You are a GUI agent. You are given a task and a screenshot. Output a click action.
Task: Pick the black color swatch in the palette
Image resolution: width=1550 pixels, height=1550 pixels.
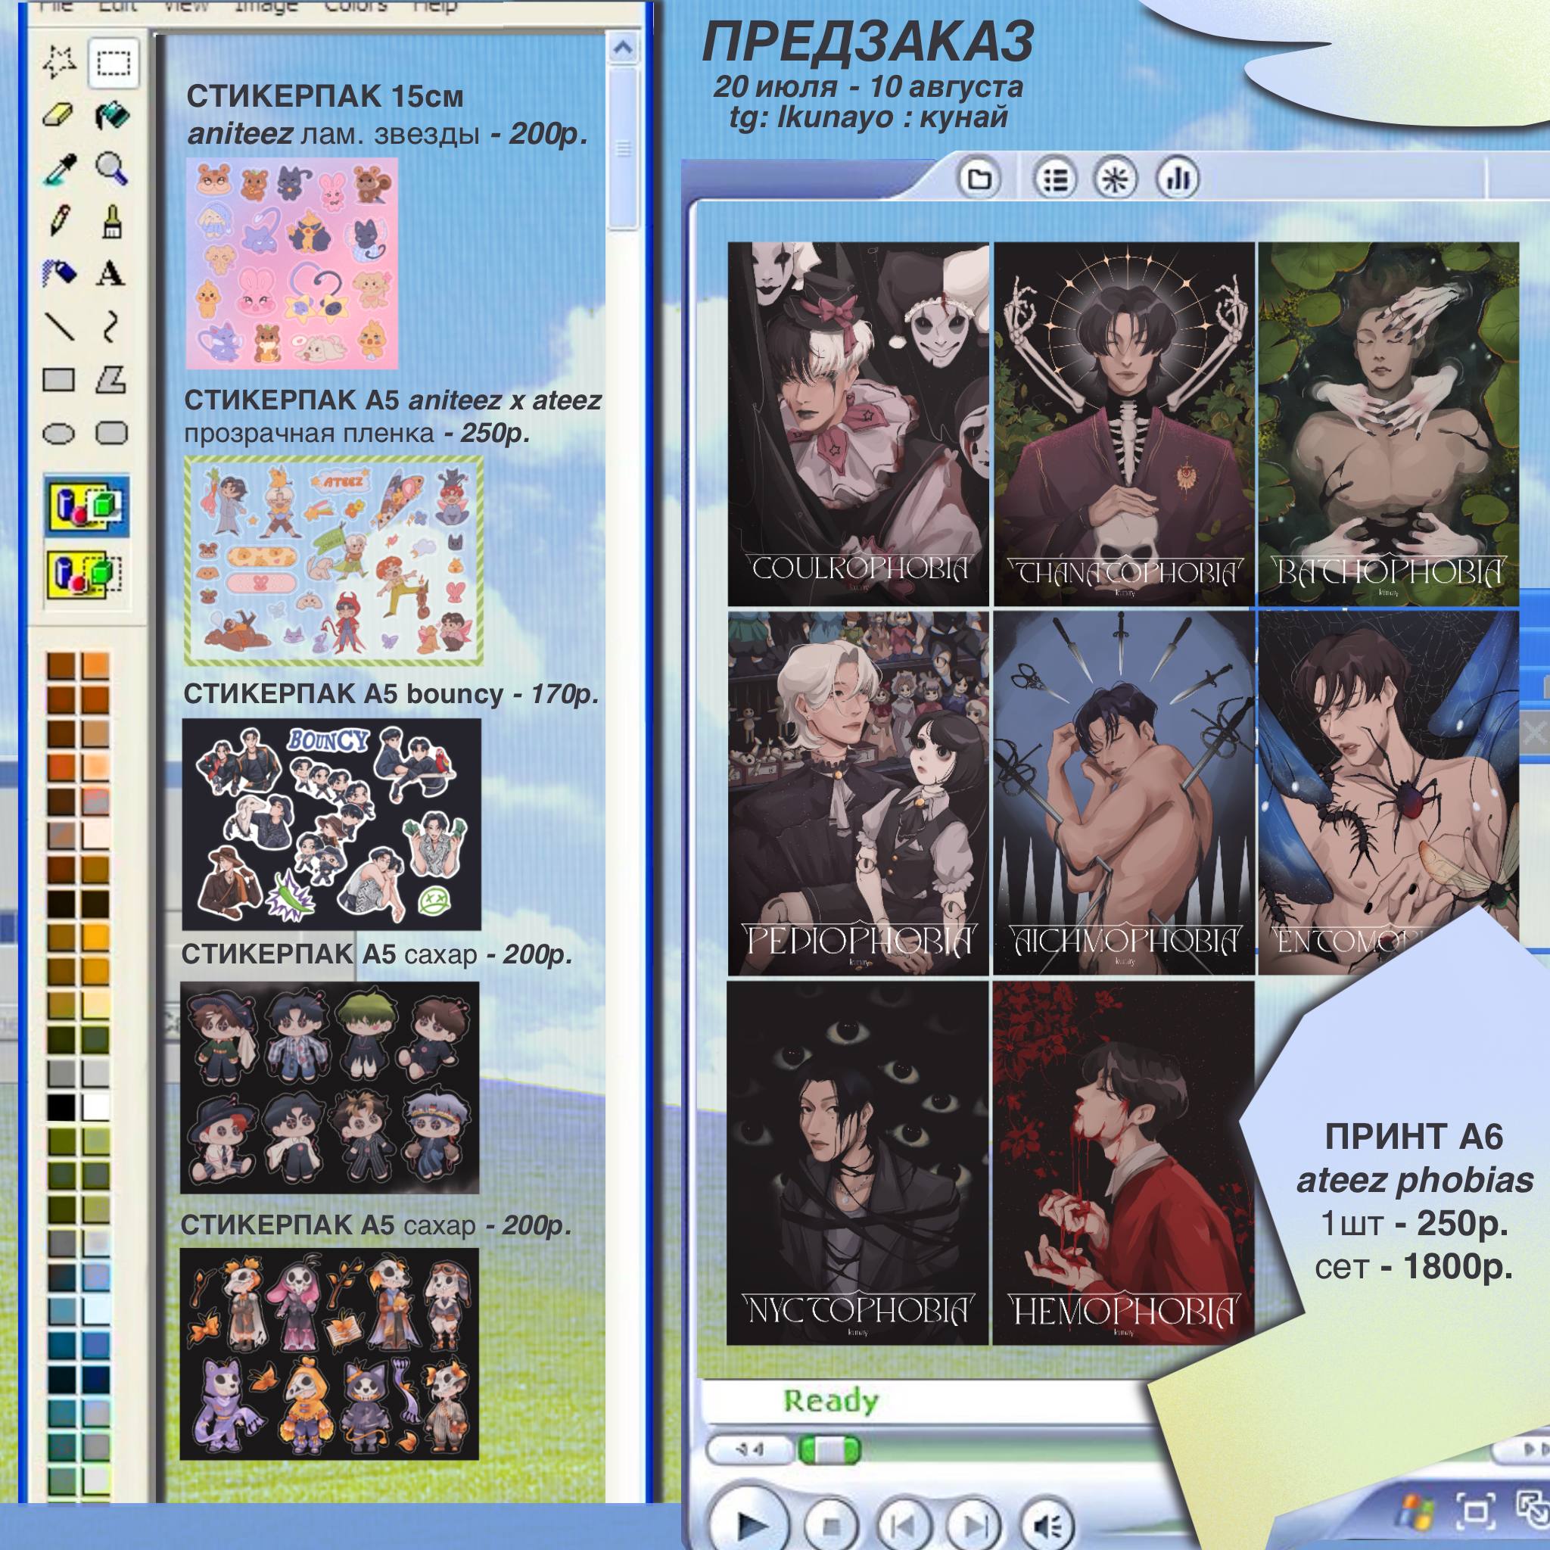(x=61, y=1108)
